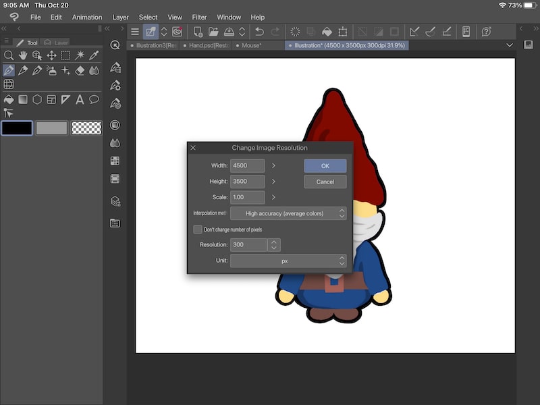Viewport: 540px width, 405px height.
Task: Select the Hand tool
Action: [24, 55]
